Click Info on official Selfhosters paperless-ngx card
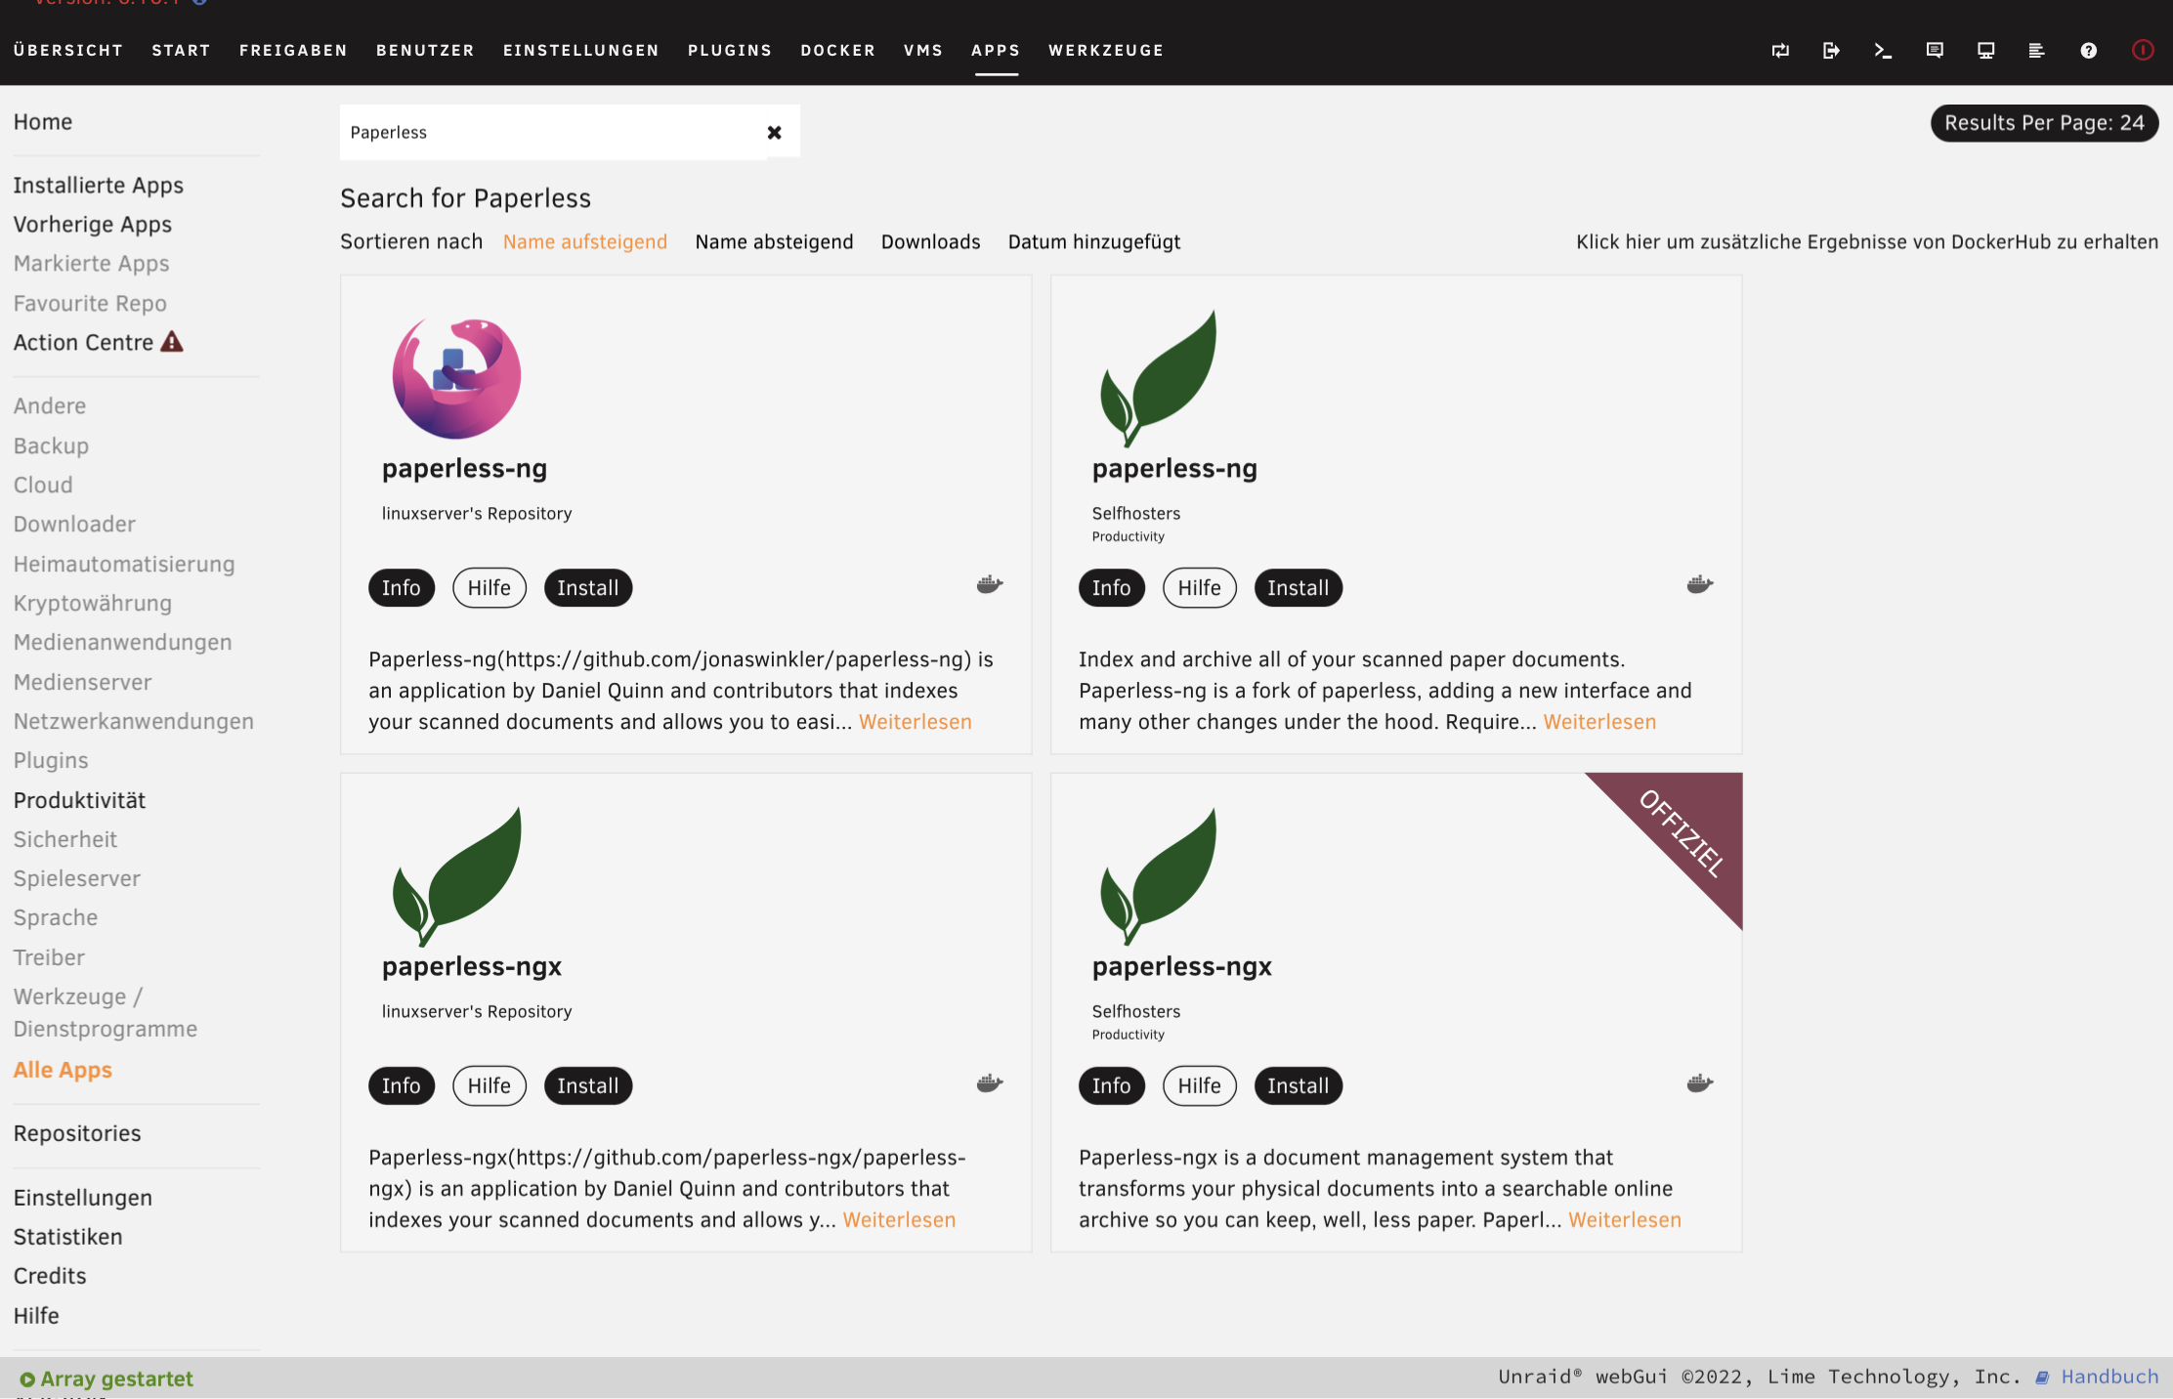This screenshot has width=2173, height=1399. coord(1112,1086)
